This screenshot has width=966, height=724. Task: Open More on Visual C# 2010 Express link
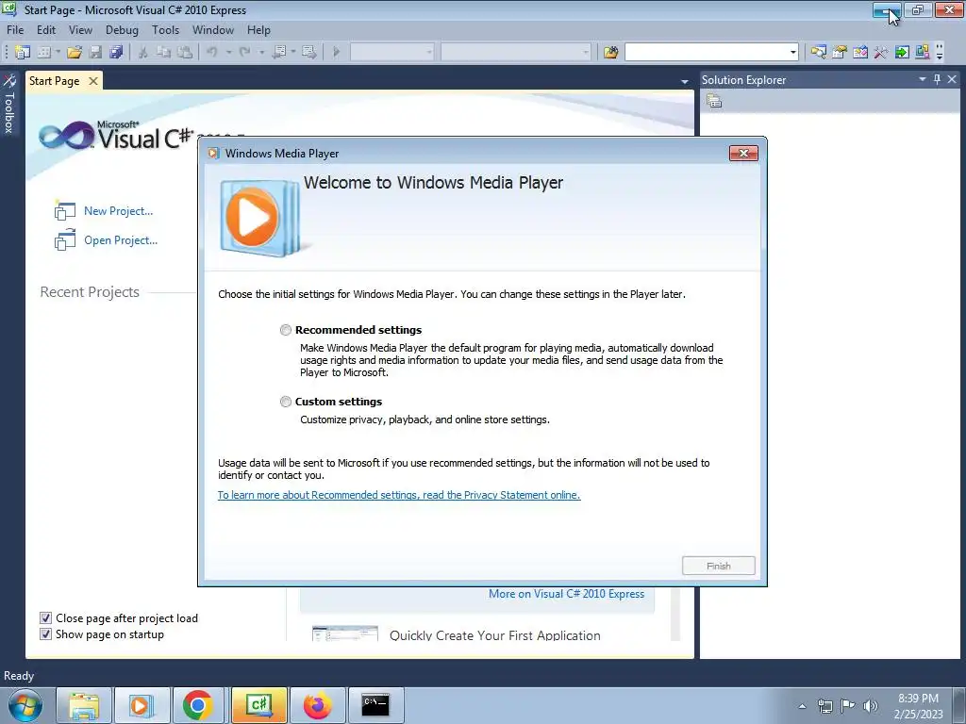[566, 594]
